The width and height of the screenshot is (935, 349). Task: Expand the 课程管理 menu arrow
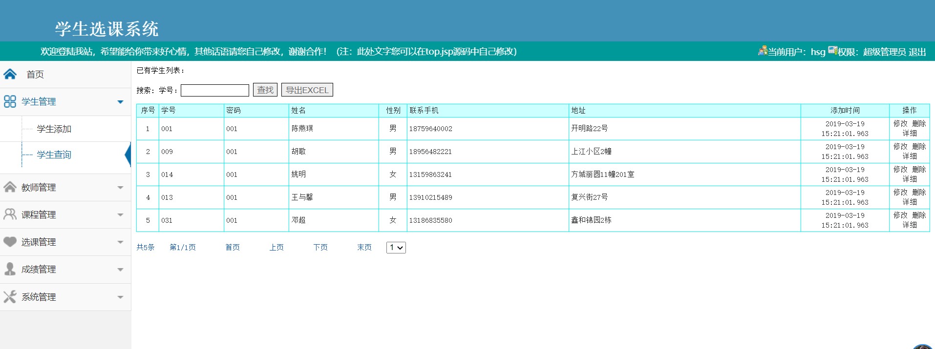120,215
